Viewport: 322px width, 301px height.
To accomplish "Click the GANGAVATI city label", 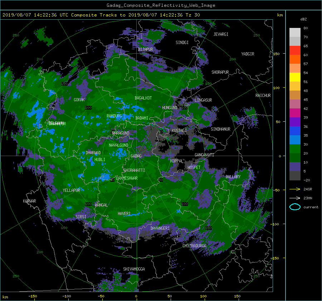I will click(x=204, y=155).
